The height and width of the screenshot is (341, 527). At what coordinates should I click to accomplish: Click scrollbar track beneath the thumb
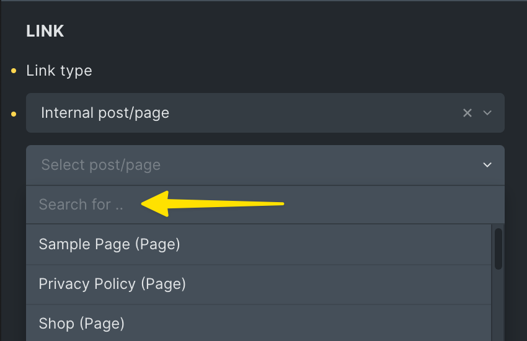pos(498,305)
